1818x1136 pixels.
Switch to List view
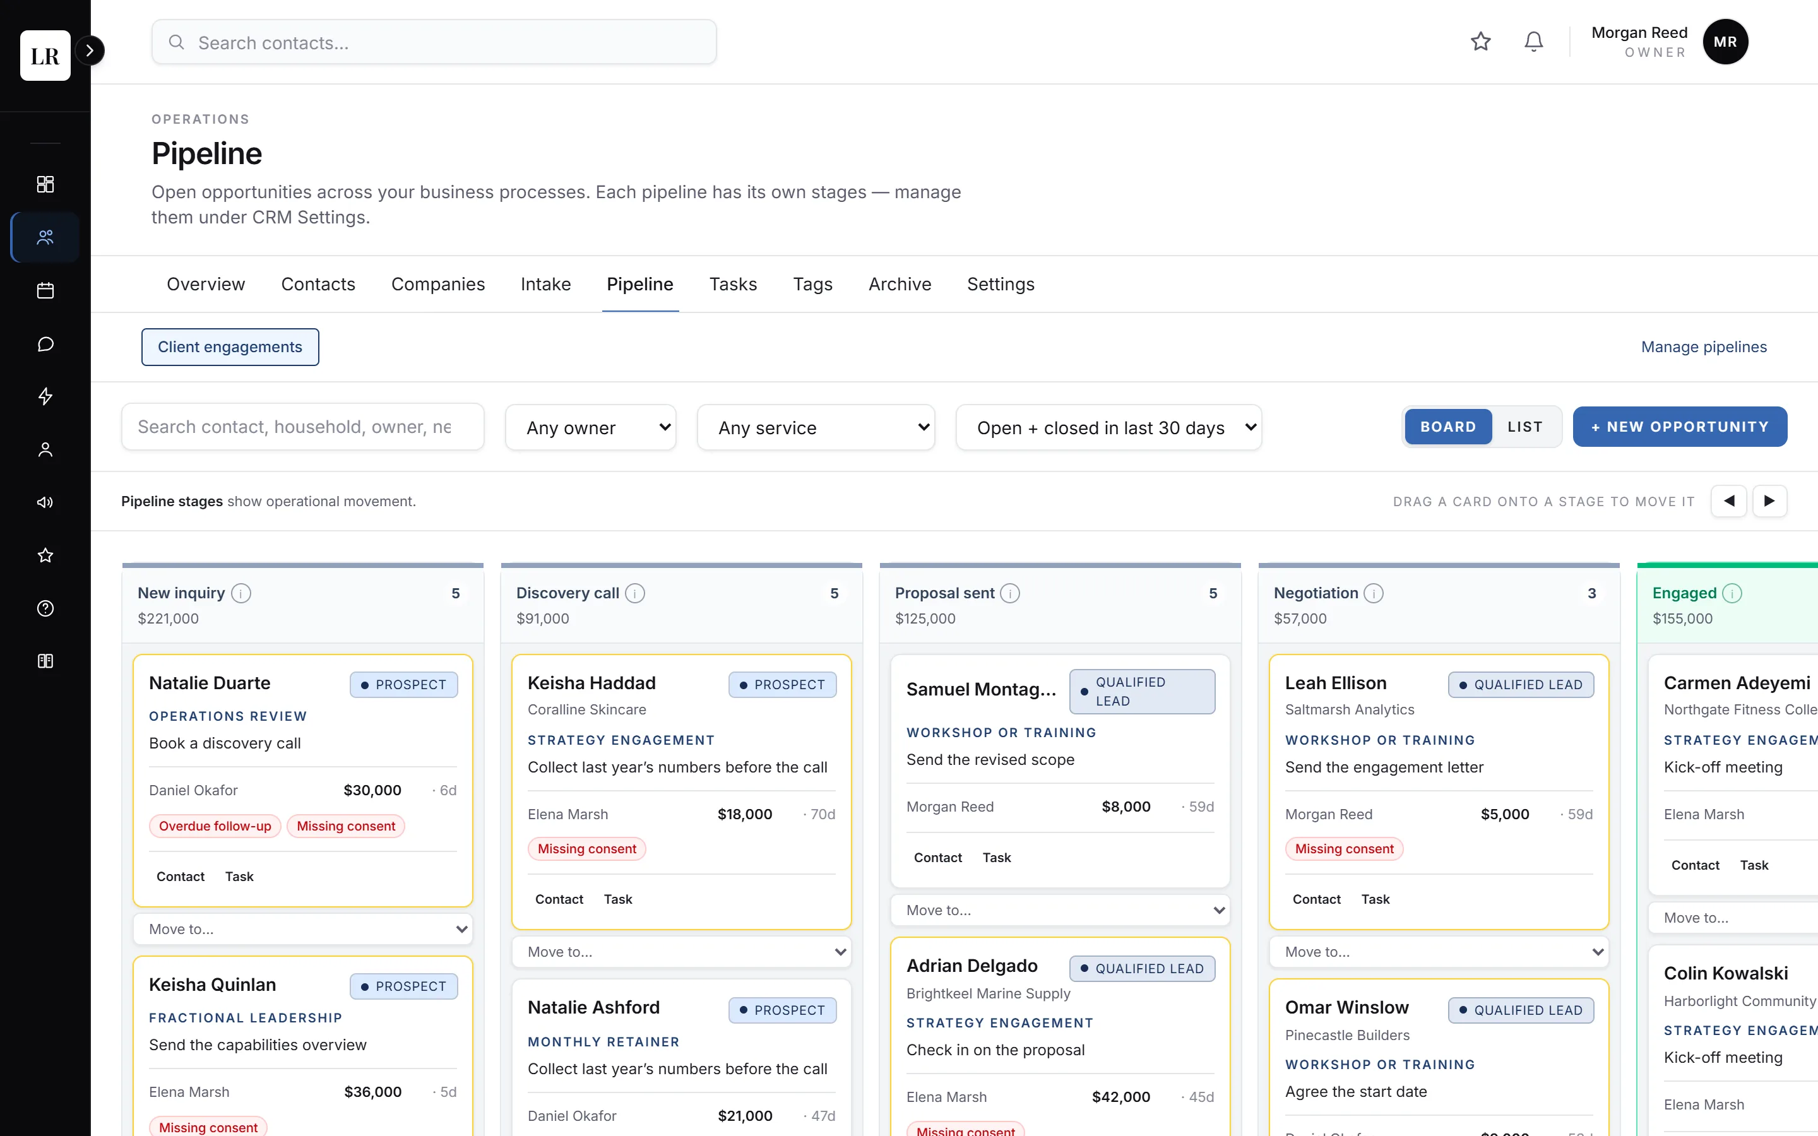pyautogui.click(x=1525, y=427)
